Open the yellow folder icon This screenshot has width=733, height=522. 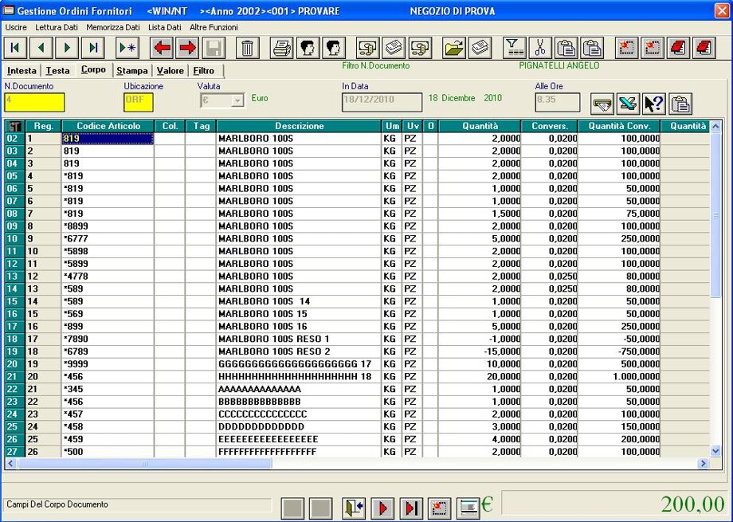454,48
